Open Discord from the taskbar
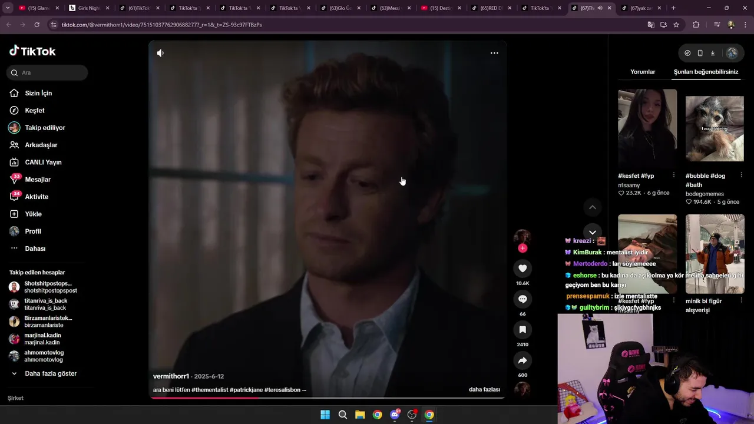 (395, 415)
